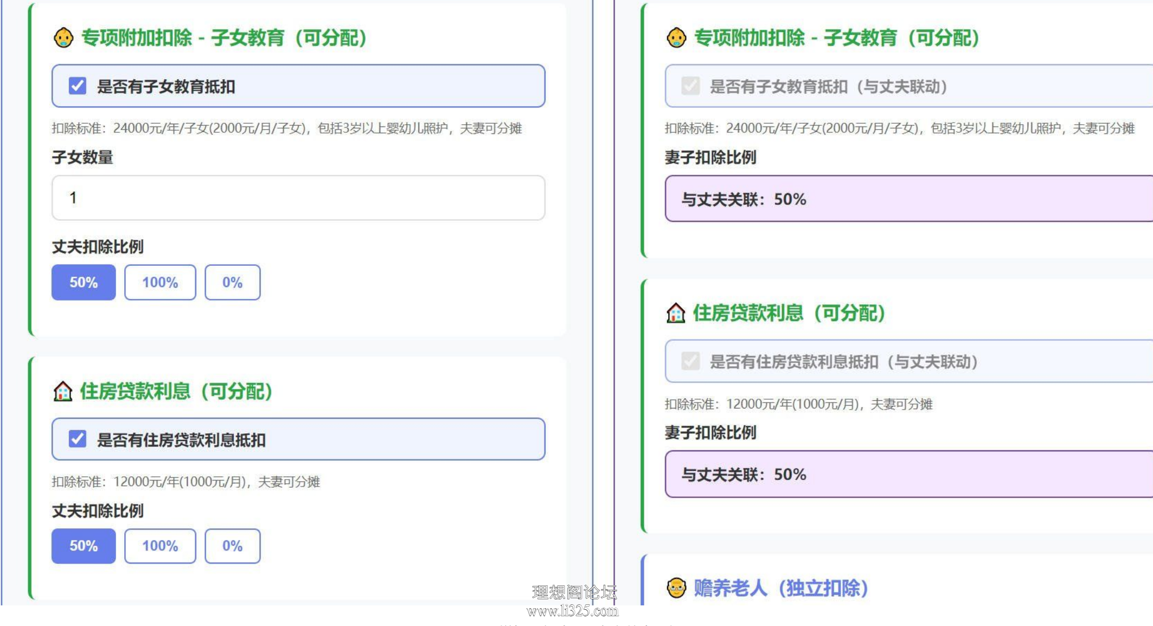Select 100% husband ratio for child education

(160, 282)
